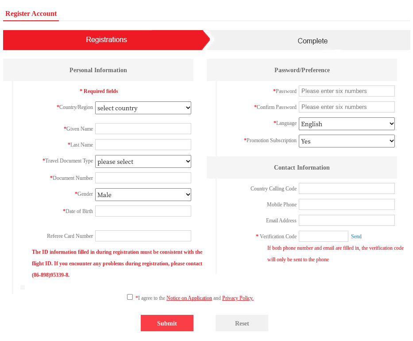Change the Language dropdown

coord(347,124)
